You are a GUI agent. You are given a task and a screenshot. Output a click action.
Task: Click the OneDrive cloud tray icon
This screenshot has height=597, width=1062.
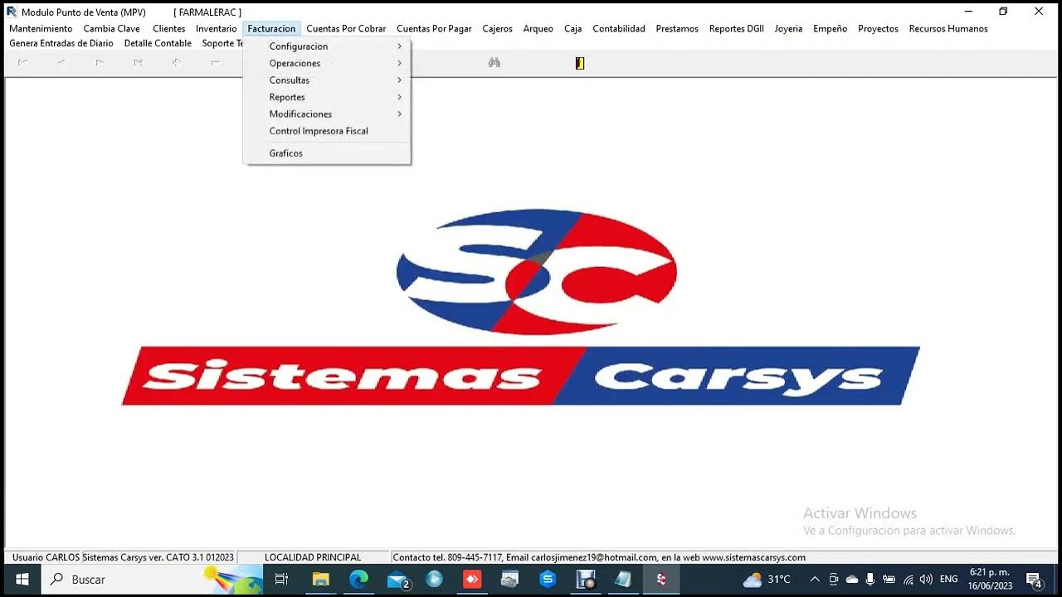(852, 580)
